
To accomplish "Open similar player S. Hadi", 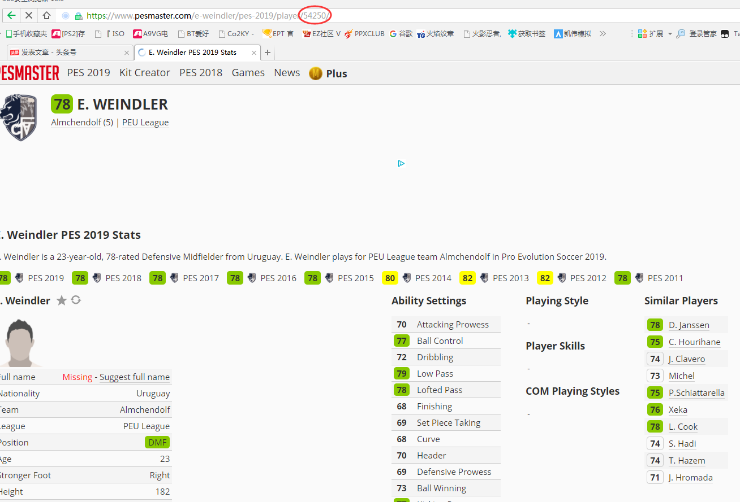I will 682,444.
